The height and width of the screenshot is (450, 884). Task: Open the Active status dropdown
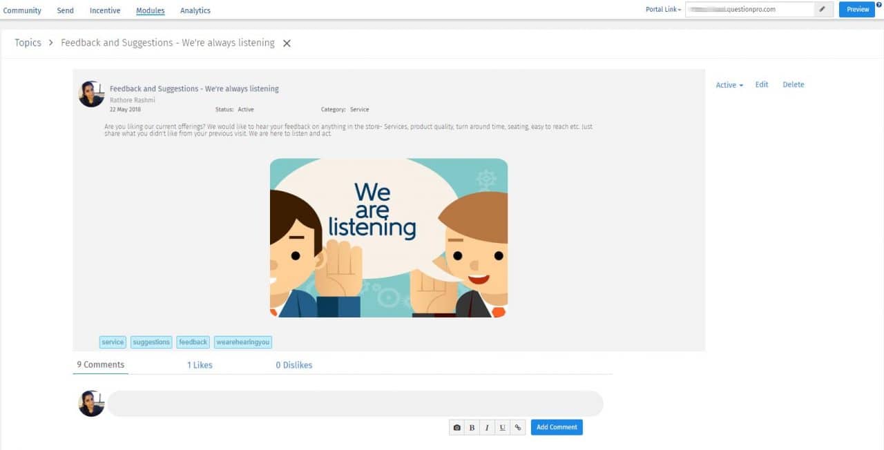click(x=729, y=85)
